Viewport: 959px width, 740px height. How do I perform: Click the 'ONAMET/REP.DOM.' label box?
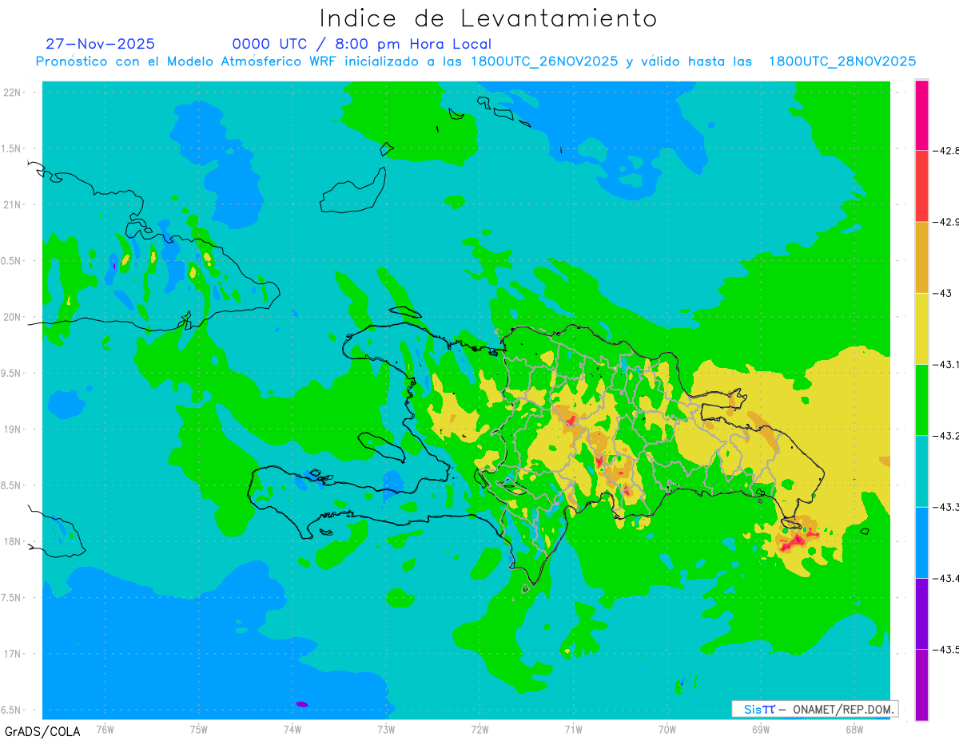[815, 709]
